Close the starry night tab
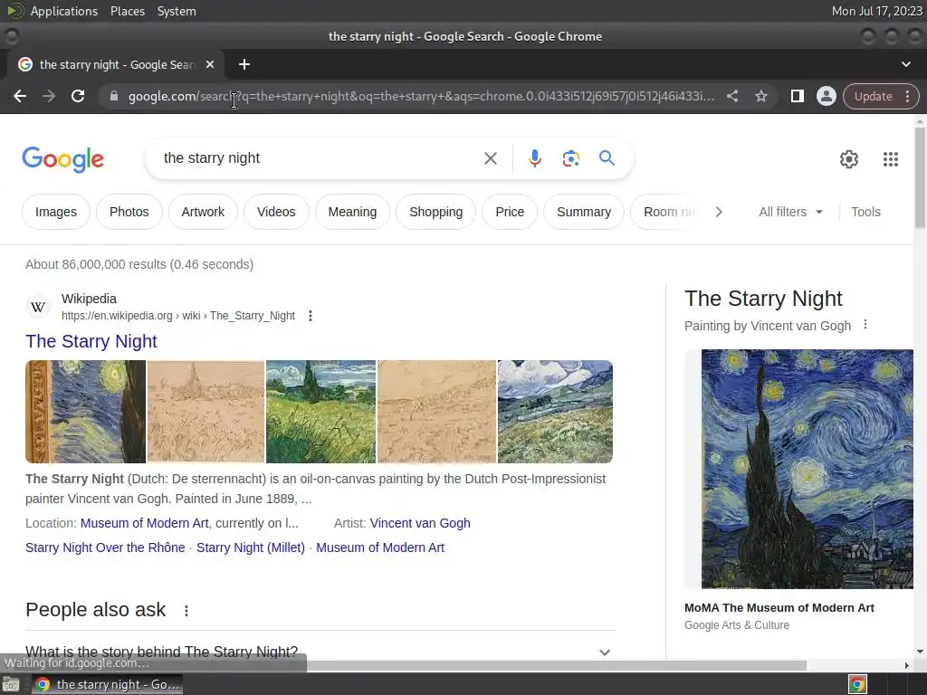Viewport: 927px width, 695px height. [x=210, y=64]
